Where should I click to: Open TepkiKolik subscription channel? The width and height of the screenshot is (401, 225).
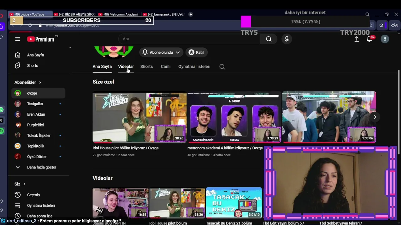tap(38, 146)
